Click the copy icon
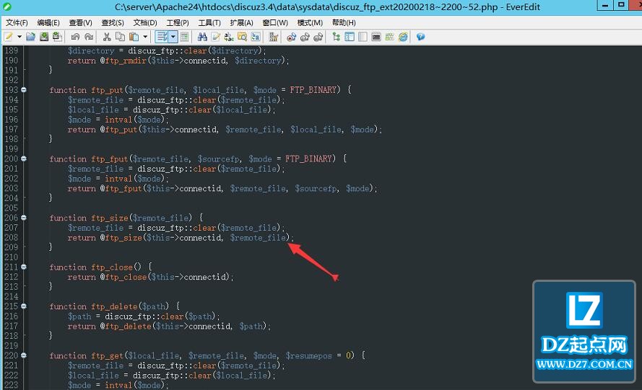 [x=121, y=37]
